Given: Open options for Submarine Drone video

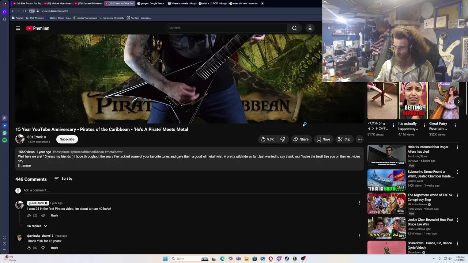Looking at the screenshot, I should (457, 172).
